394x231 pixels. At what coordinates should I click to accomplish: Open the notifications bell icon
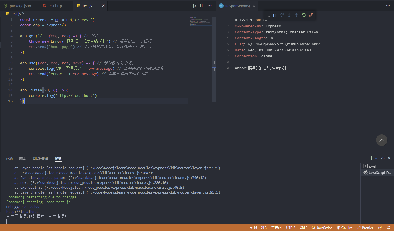pos(388,228)
